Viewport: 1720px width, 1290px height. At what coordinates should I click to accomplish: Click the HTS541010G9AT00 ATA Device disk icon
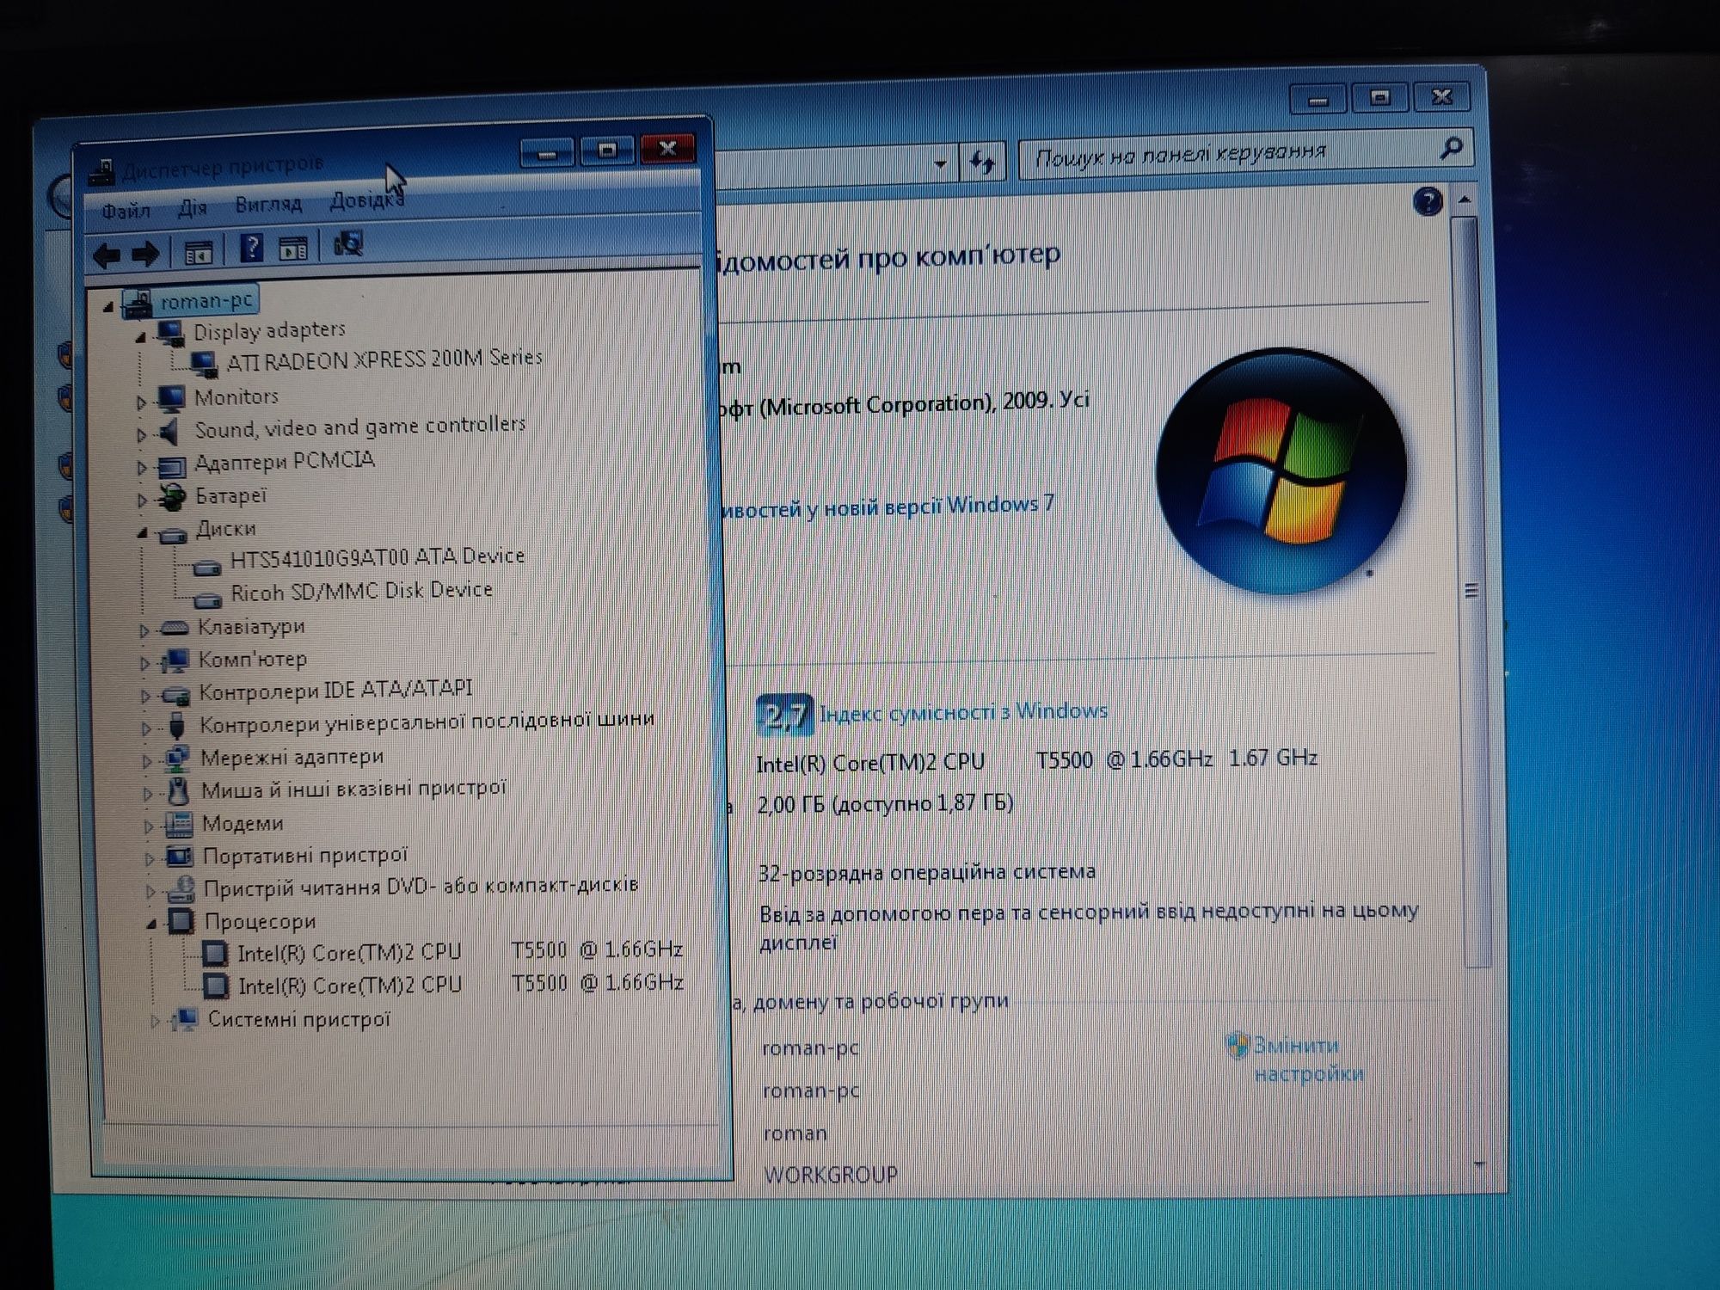[206, 567]
